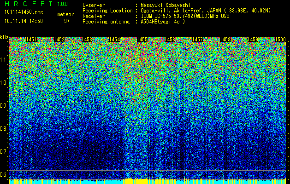Click the 1454 time marker
Screen dimensions: 290x184
(115, 40)
